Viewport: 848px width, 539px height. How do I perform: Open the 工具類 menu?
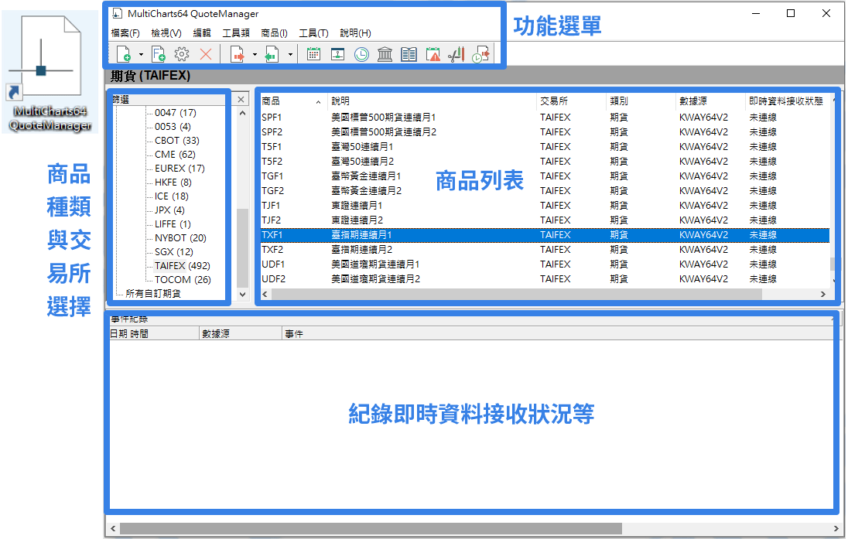236,33
